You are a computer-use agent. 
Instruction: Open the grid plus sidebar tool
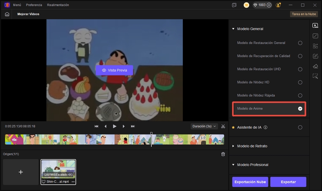(x=315, y=46)
